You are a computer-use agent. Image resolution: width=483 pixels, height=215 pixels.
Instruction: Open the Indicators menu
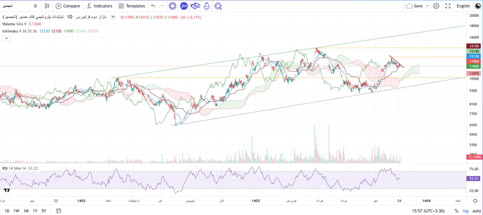tap(99, 6)
